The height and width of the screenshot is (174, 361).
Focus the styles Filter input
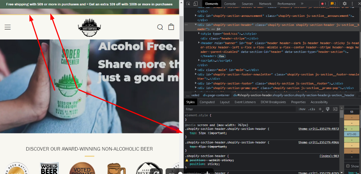pos(240,109)
